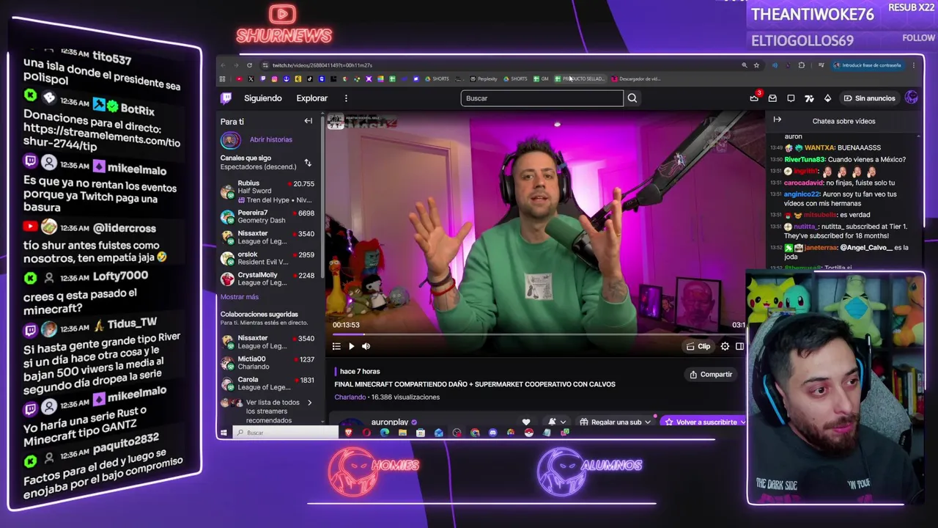Viewport: 938px width, 528px height.
Task: Open the notifications inbox icon
Action: pos(772,98)
